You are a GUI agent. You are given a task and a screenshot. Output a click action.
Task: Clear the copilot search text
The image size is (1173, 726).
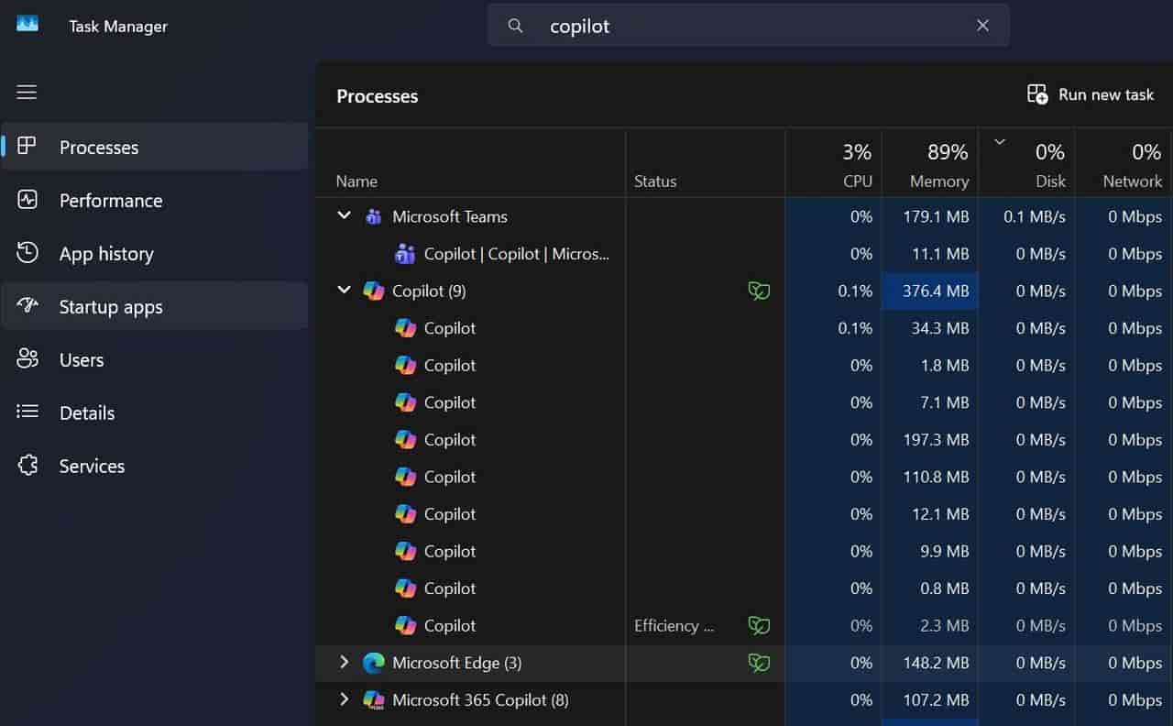pos(982,26)
